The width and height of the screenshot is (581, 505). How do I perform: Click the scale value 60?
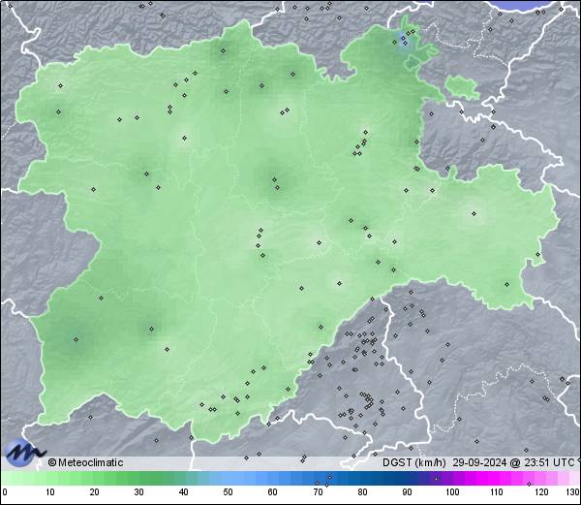(273, 492)
